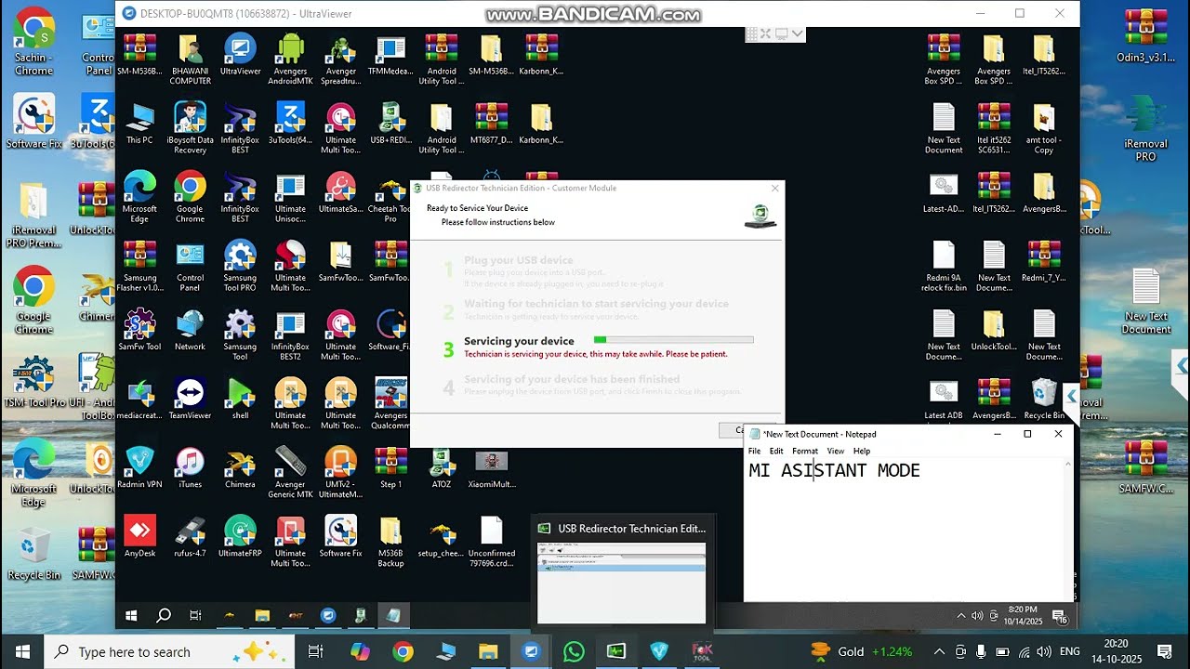Open the Avenger Spreadtrum shortcut icon
The width and height of the screenshot is (1190, 669).
340,59
